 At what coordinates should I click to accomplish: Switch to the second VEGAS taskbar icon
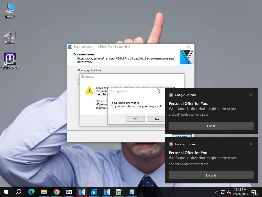107,192
